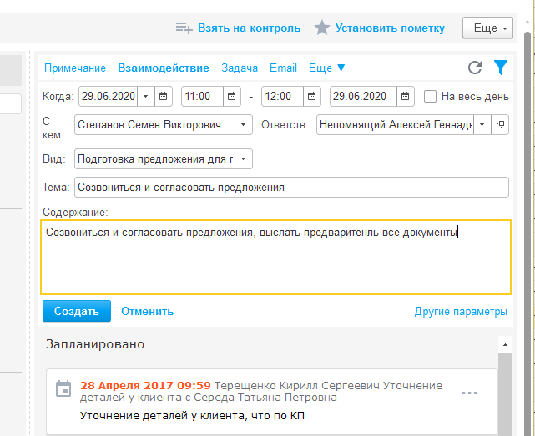Click the С кем field Степанов Семен Викторович

(154, 125)
